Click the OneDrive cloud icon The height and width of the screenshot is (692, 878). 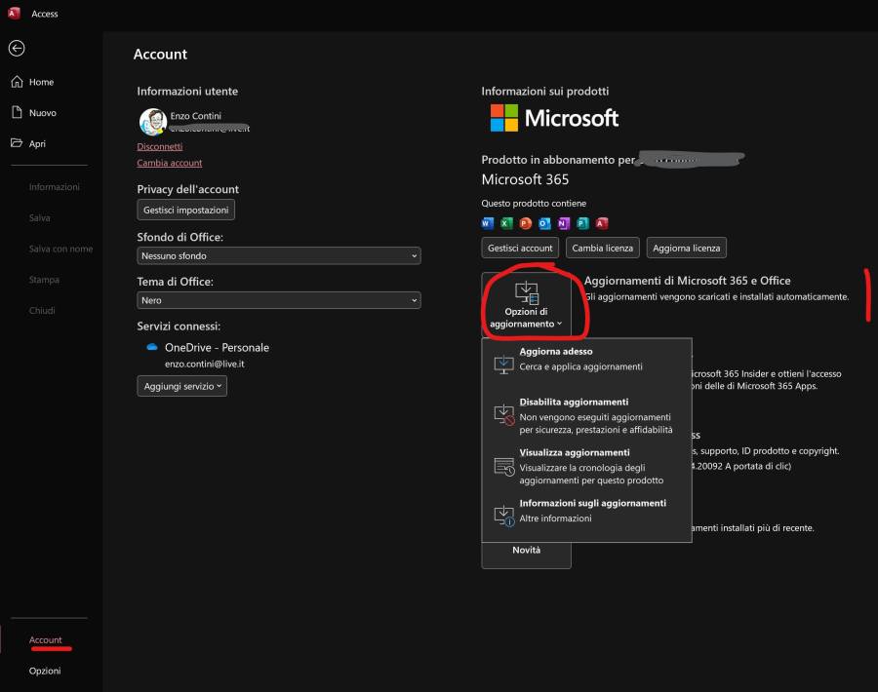(152, 347)
